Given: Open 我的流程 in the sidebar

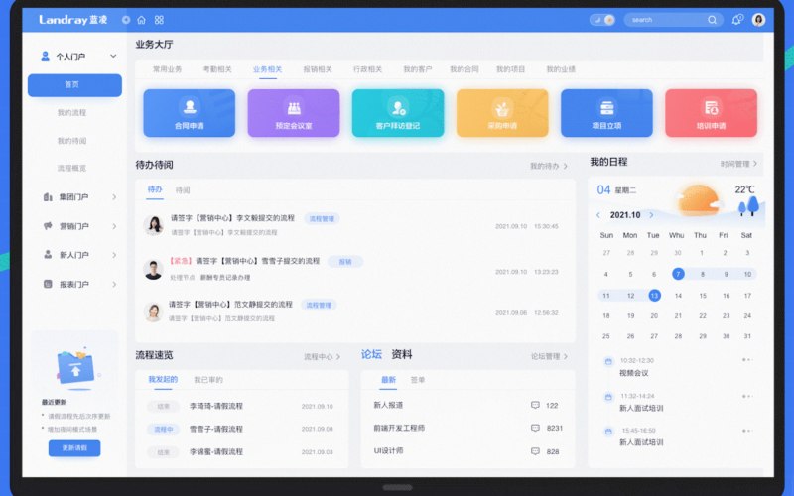Looking at the screenshot, I should point(71,112).
